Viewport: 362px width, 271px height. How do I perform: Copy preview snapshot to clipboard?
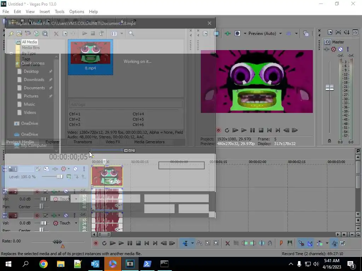[306, 34]
